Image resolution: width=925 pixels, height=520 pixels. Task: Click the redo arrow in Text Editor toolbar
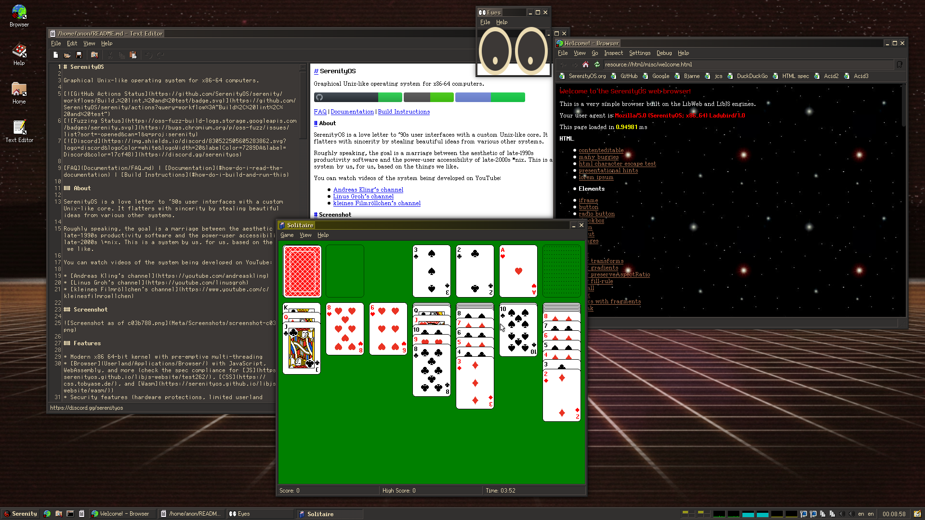coord(160,55)
